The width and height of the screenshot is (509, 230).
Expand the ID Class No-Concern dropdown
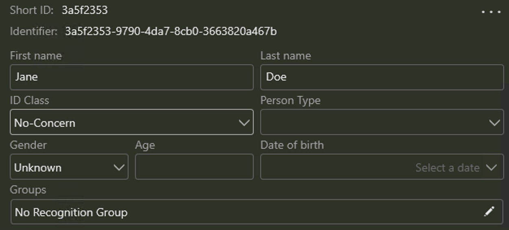(x=131, y=122)
